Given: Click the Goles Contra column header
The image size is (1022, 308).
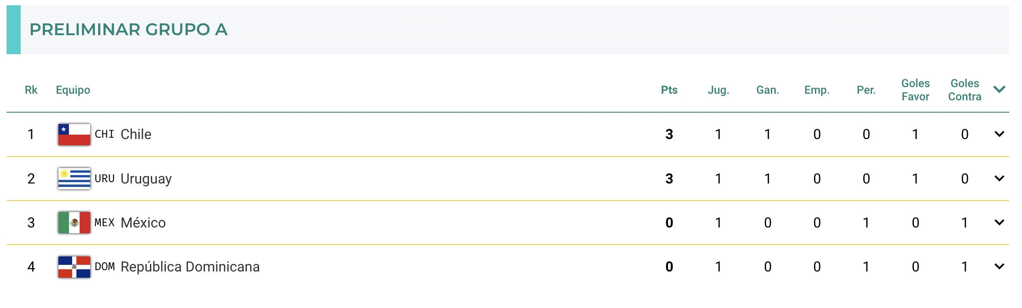Looking at the screenshot, I should pyautogui.click(x=964, y=90).
